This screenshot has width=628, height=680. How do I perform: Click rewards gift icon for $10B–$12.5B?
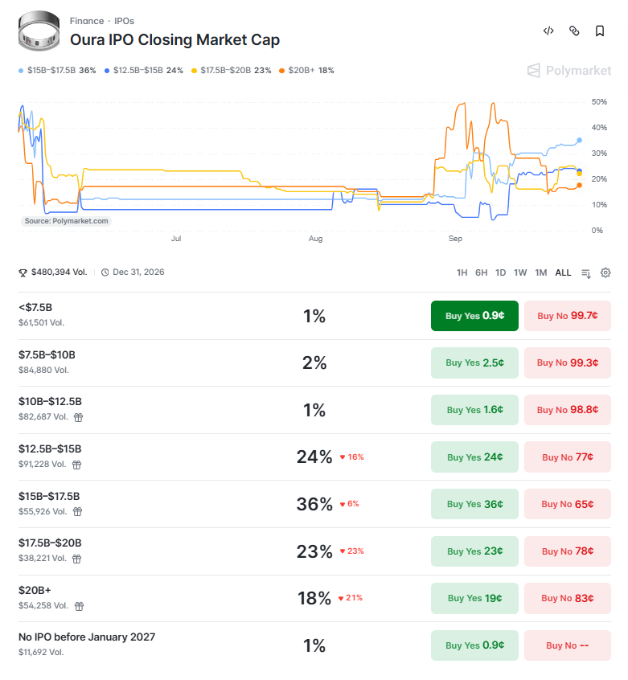pyautogui.click(x=78, y=417)
